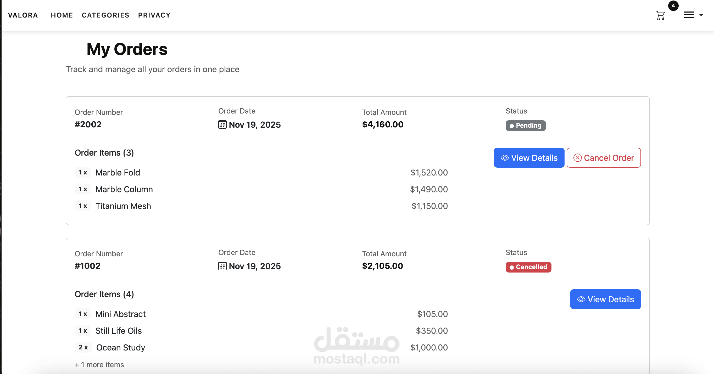714x374 pixels.
Task: Go to the Home menu item
Action: click(x=62, y=15)
